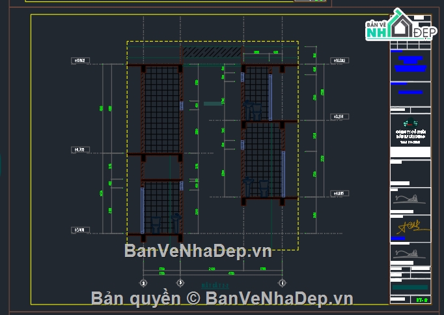This screenshot has width=444, height=315.
Task: Select the pedestal sink in the top-right bathroom
Action: [248, 110]
